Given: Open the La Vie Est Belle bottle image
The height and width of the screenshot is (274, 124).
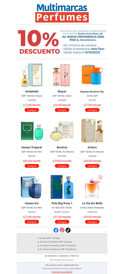Looking at the screenshot, I should tap(92, 187).
